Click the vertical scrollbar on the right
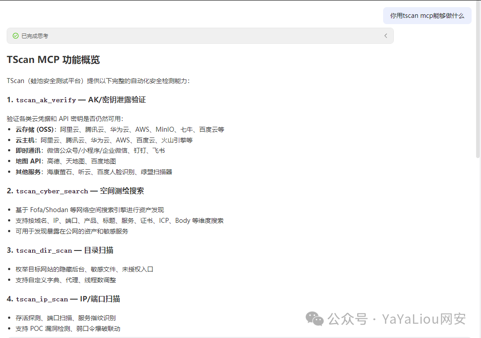This screenshot has height=338, width=481. pos(477,79)
